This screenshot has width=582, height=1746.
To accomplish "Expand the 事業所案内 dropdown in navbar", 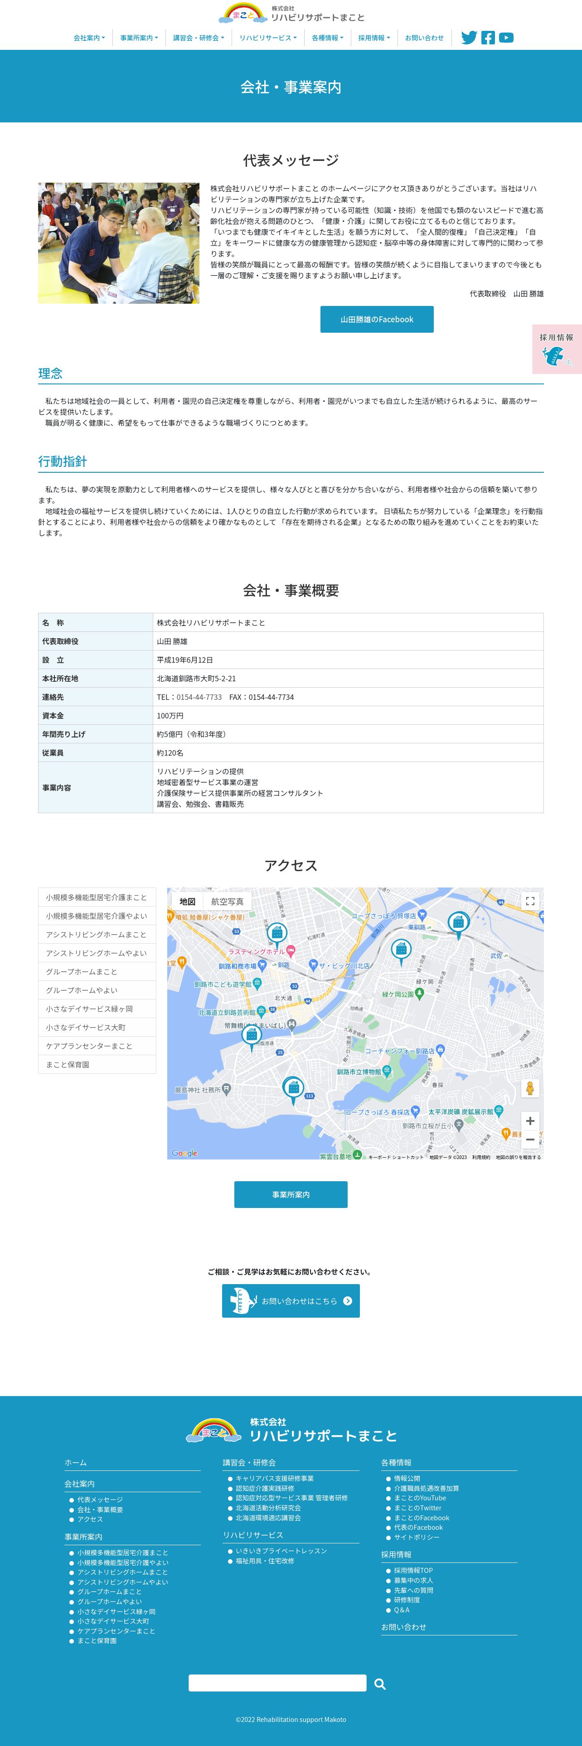I will (139, 38).
